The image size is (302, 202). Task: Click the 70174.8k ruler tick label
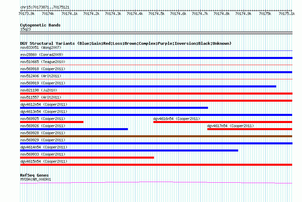tap(222, 14)
